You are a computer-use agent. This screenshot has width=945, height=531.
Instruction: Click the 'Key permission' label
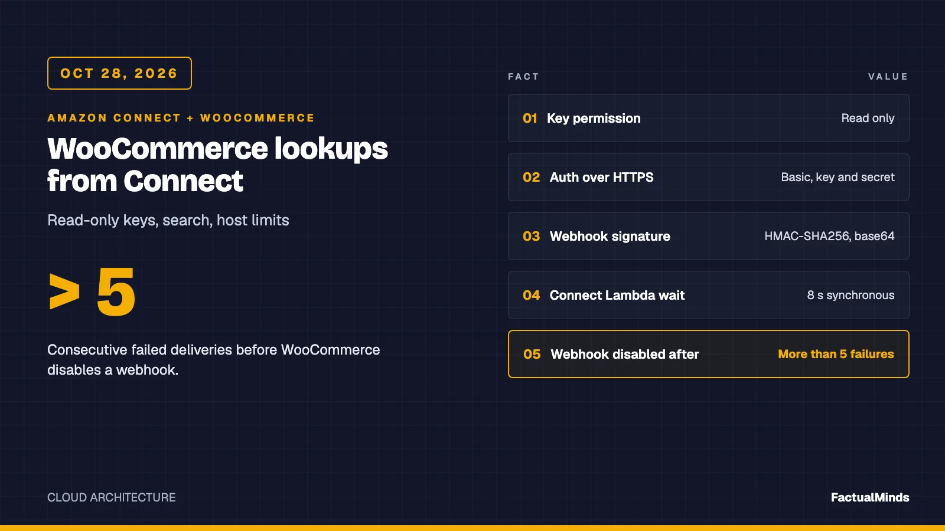594,118
